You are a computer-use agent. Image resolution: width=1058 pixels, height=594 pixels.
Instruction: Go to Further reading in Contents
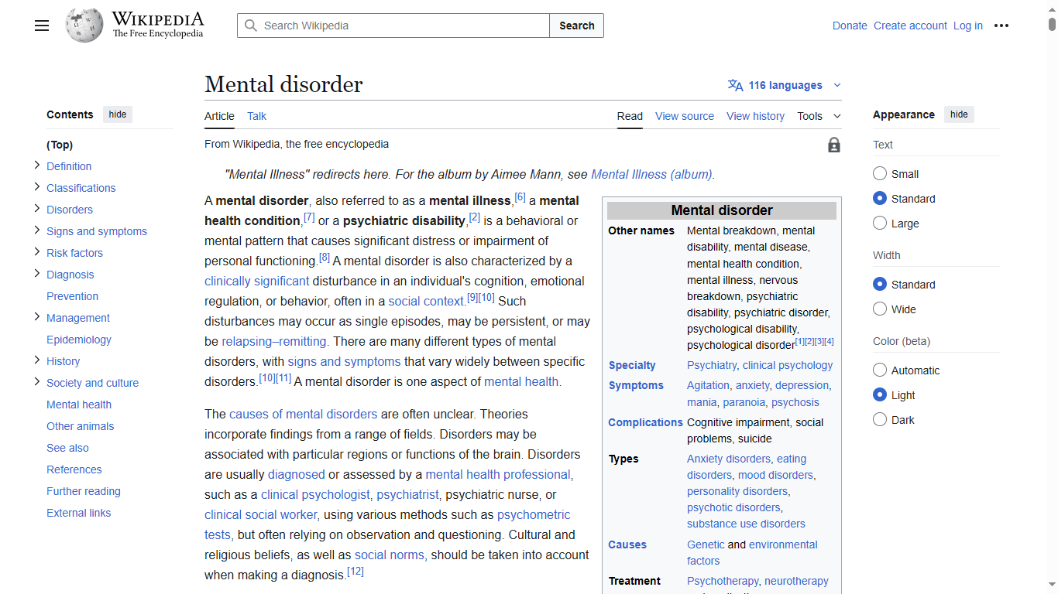click(84, 491)
